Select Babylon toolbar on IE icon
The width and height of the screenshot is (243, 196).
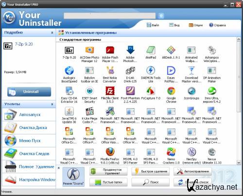click(89, 70)
